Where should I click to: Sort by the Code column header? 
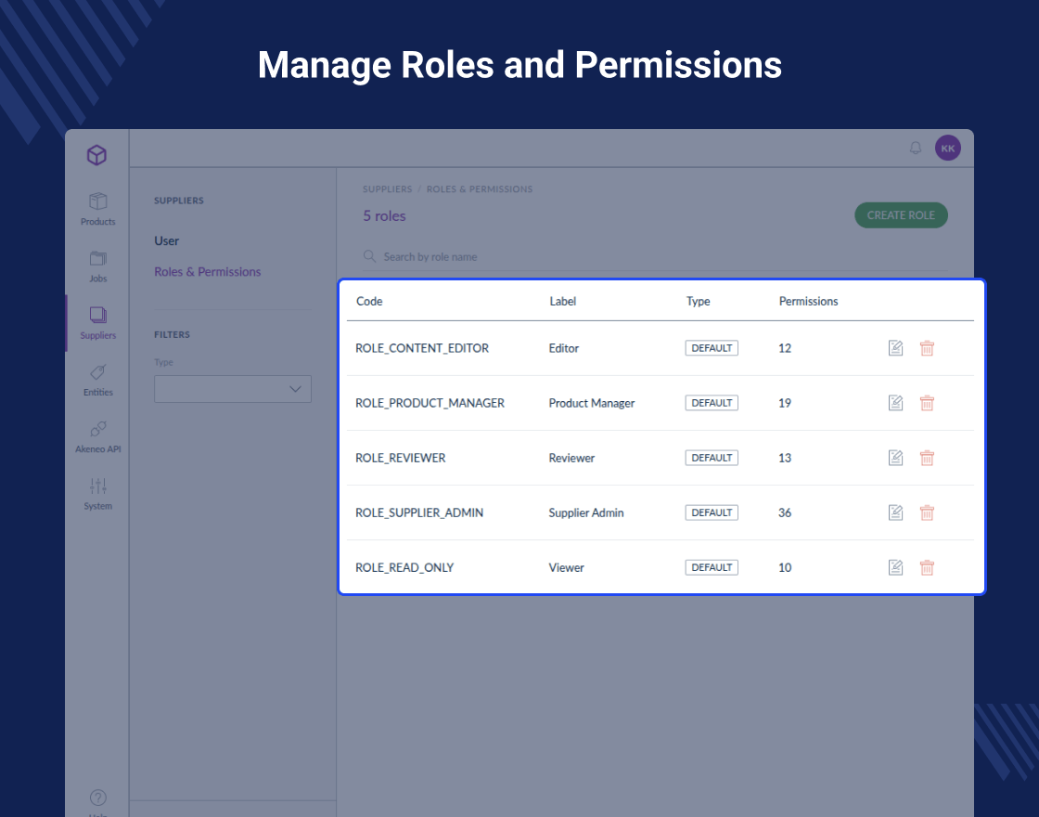pos(369,301)
